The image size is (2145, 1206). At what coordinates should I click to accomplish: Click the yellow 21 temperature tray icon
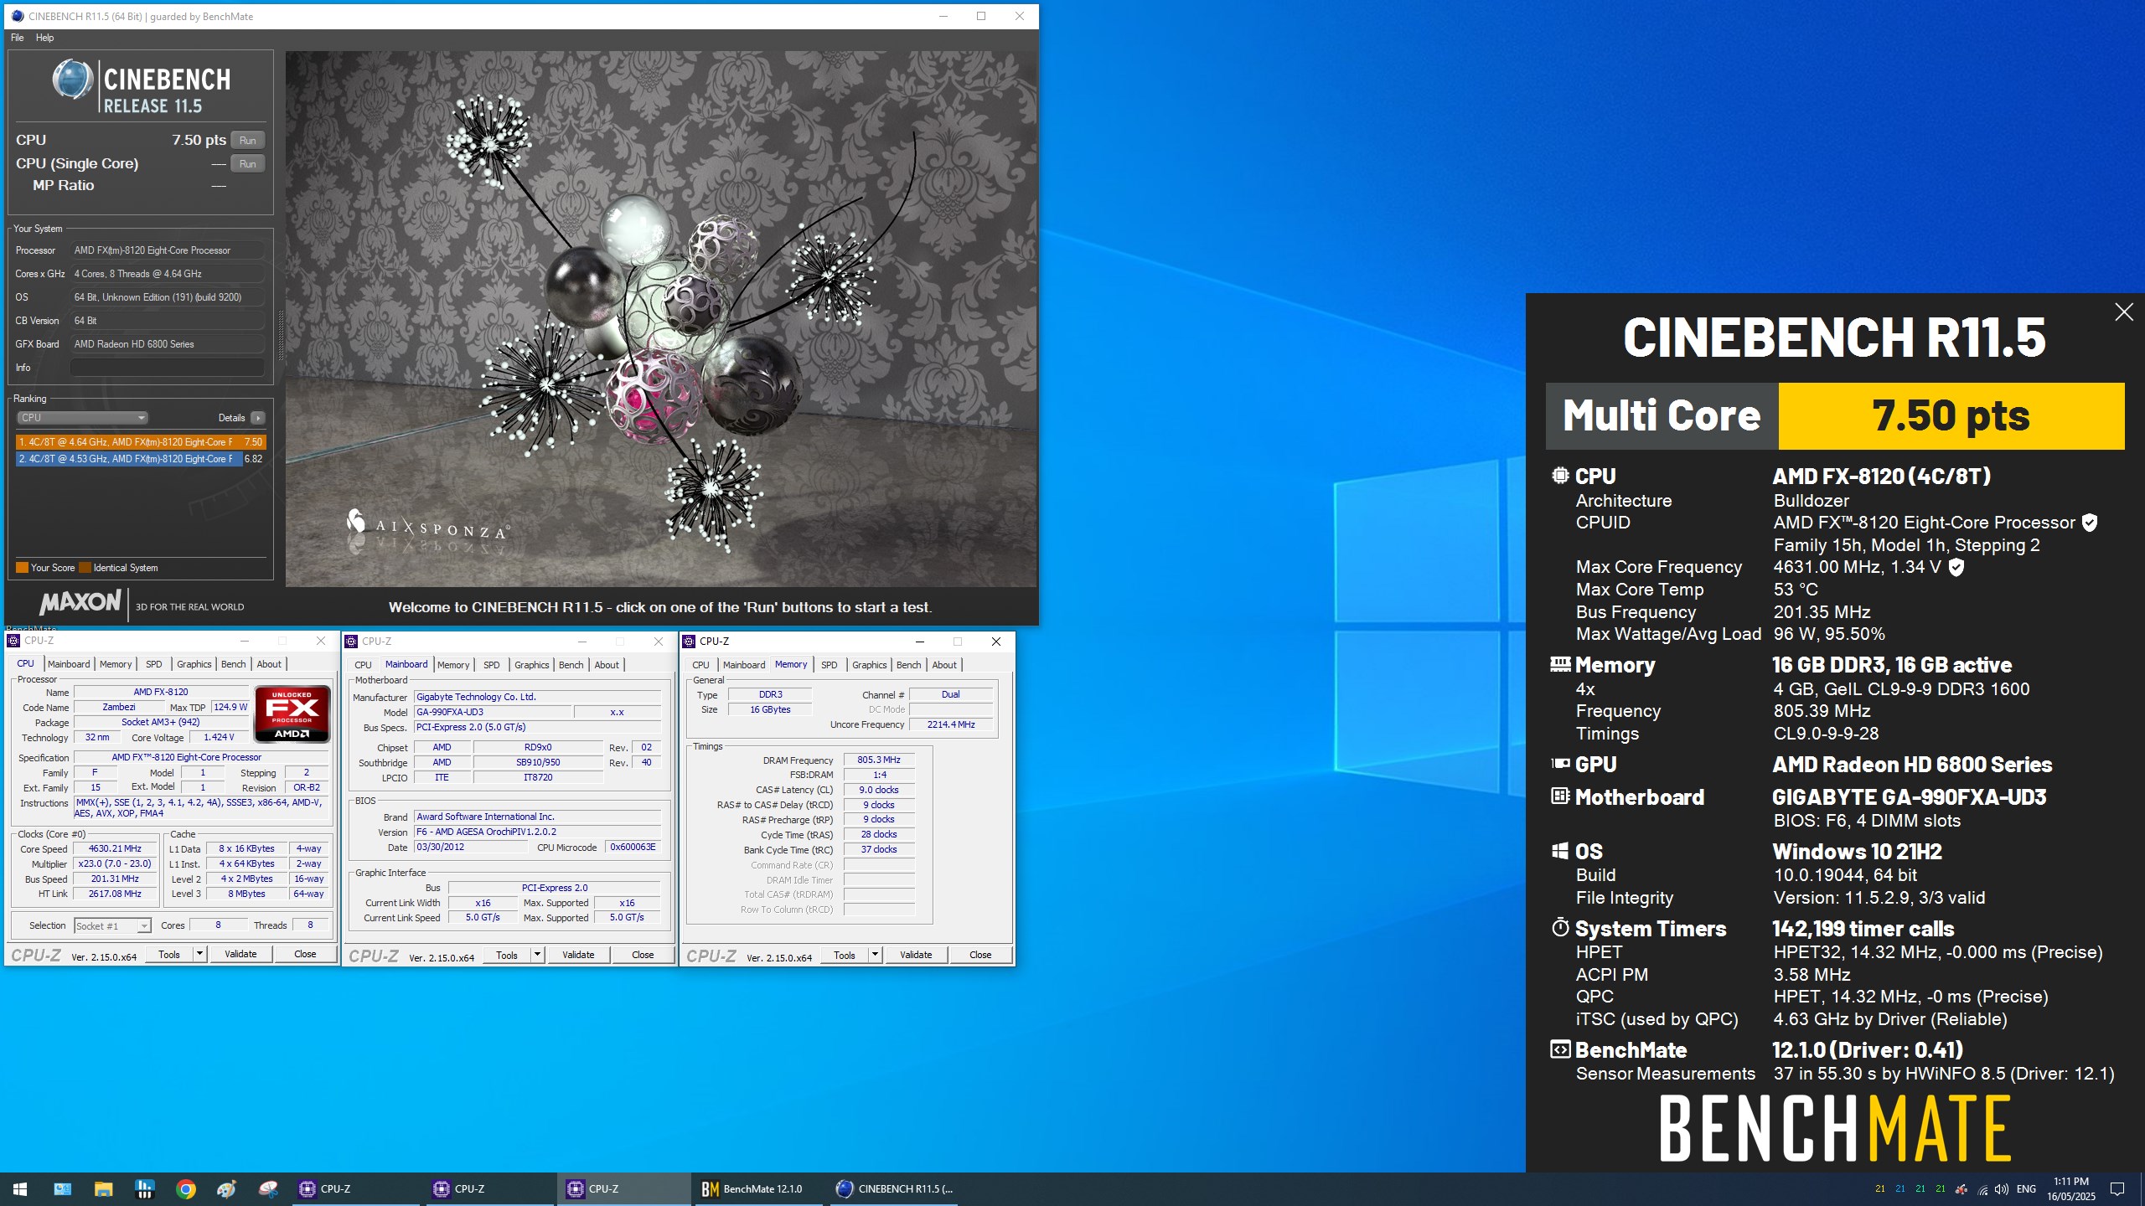pyautogui.click(x=1879, y=1188)
